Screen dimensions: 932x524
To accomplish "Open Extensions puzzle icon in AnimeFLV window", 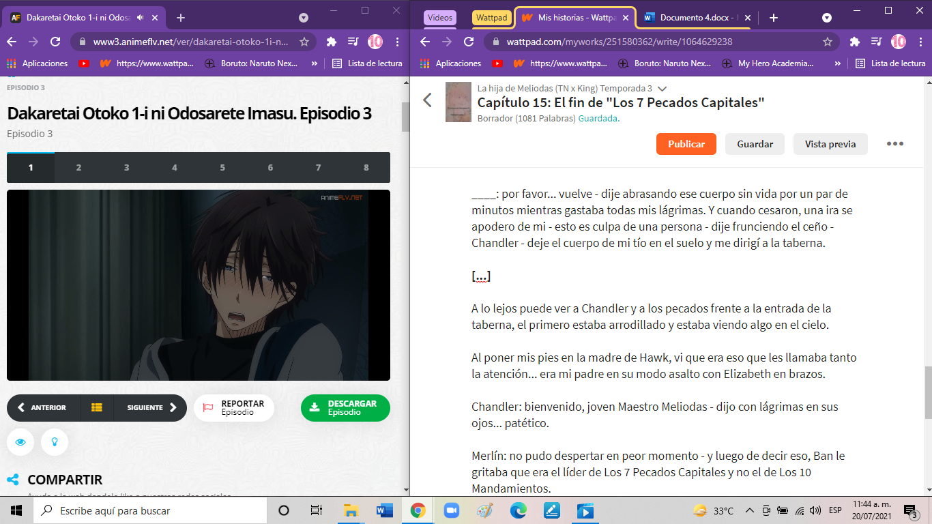I will coord(332,42).
